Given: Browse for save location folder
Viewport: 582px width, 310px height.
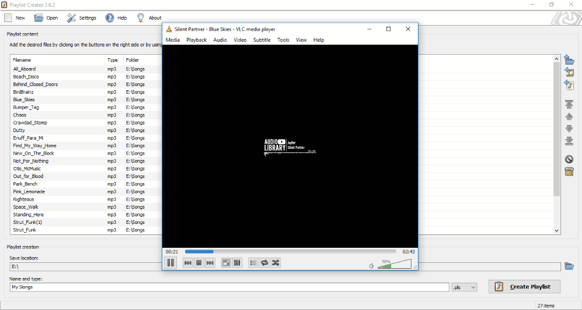Looking at the screenshot, I should click(x=569, y=266).
